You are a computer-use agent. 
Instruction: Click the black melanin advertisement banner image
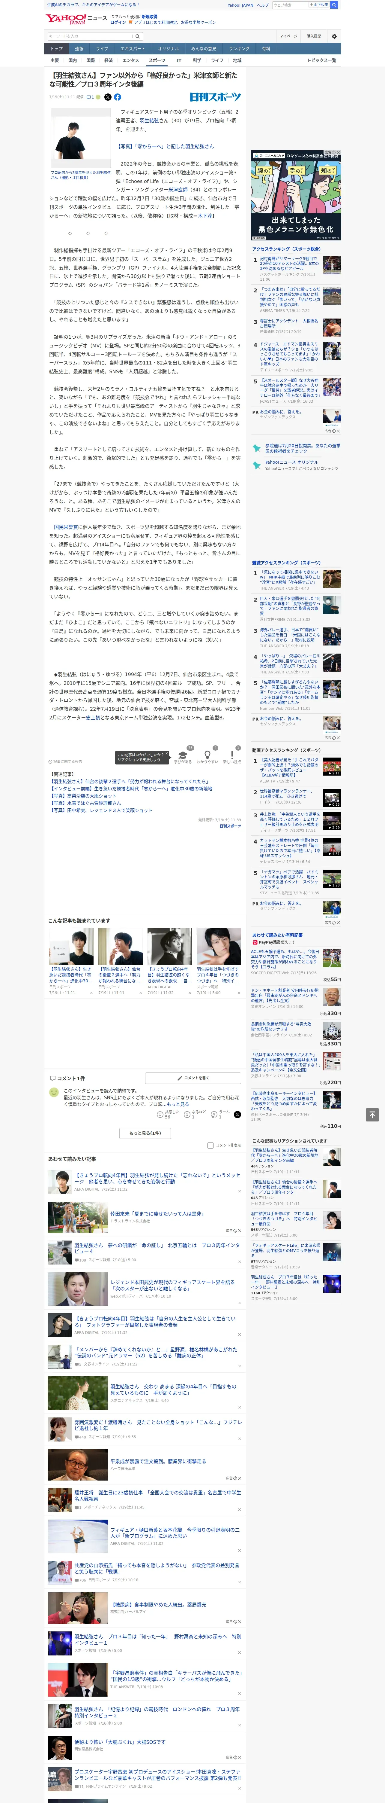coord(296,195)
